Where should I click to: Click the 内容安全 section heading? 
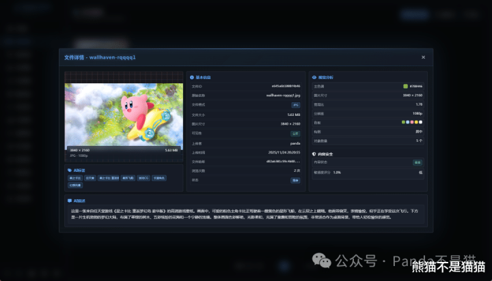coord(325,154)
